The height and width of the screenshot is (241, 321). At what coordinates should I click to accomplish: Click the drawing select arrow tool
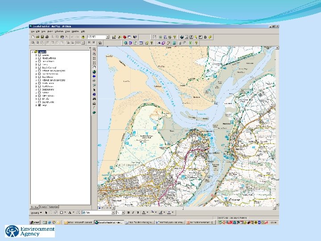click(x=46, y=212)
